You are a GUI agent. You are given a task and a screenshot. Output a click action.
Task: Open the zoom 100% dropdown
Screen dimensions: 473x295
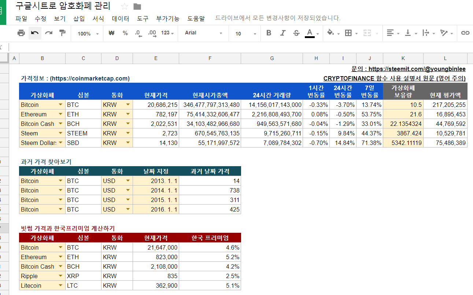[88, 33]
